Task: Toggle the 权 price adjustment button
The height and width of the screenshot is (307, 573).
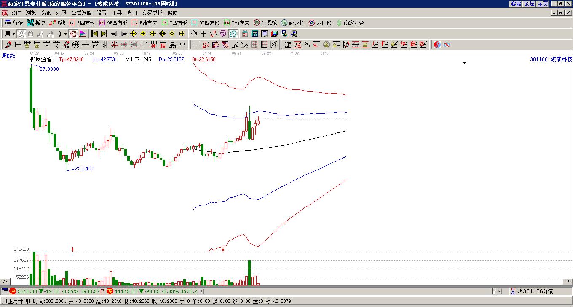Action: click(x=73, y=34)
